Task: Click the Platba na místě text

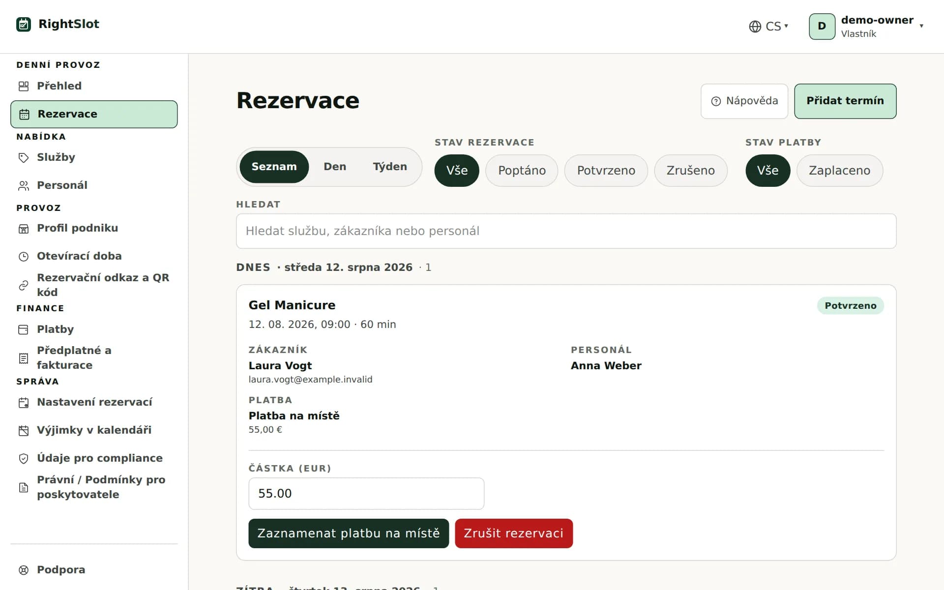Action: tap(294, 416)
